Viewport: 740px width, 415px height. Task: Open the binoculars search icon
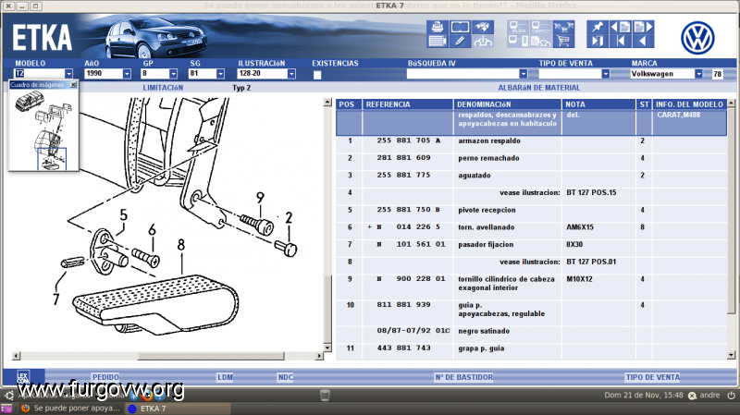(x=482, y=27)
